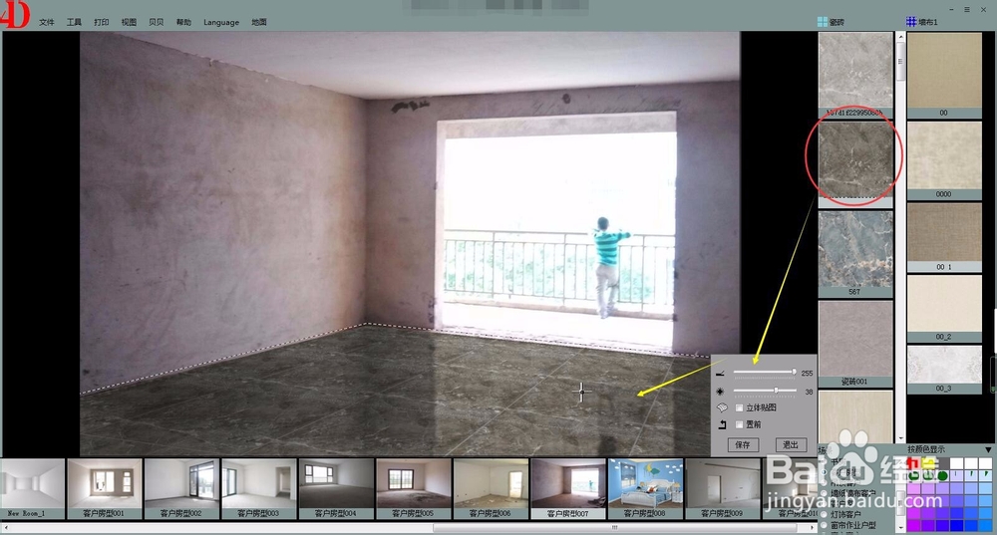
Task: Open room thumbnail 客户房型008
Action: point(645,488)
